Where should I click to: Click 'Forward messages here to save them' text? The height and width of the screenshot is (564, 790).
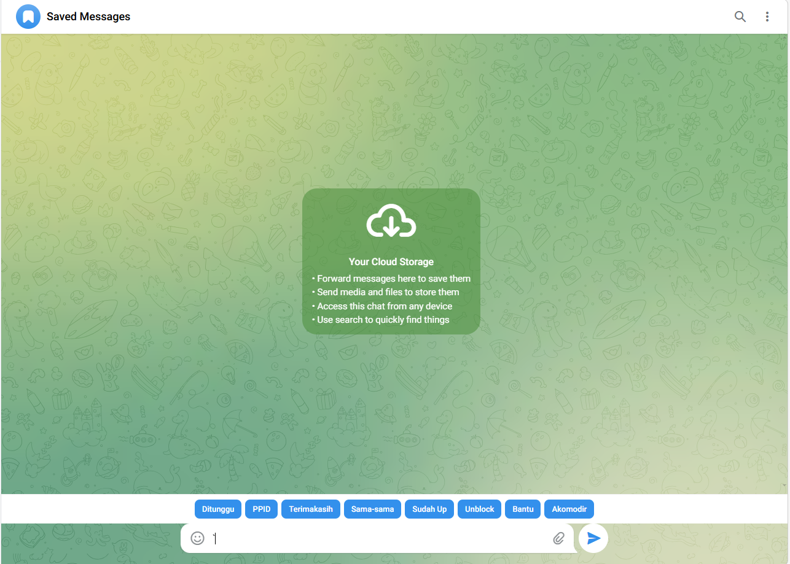[x=394, y=279]
